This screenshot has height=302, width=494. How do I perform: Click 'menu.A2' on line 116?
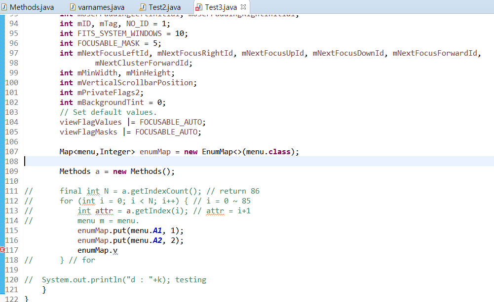click(146, 240)
